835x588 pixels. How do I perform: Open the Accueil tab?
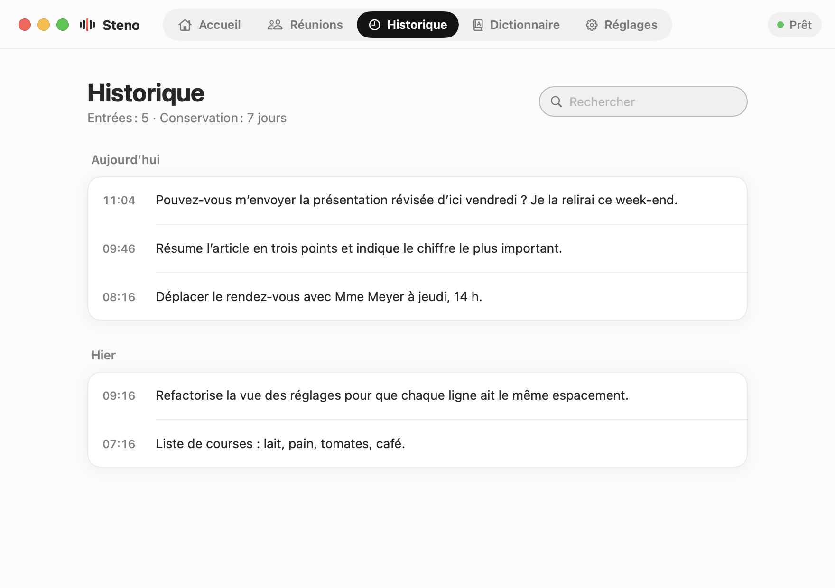pyautogui.click(x=210, y=25)
